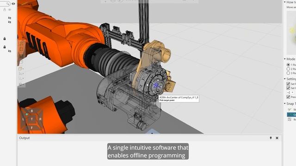Toggle second hidden-eye icon from the top
The image size is (296, 166).
pos(10,22)
